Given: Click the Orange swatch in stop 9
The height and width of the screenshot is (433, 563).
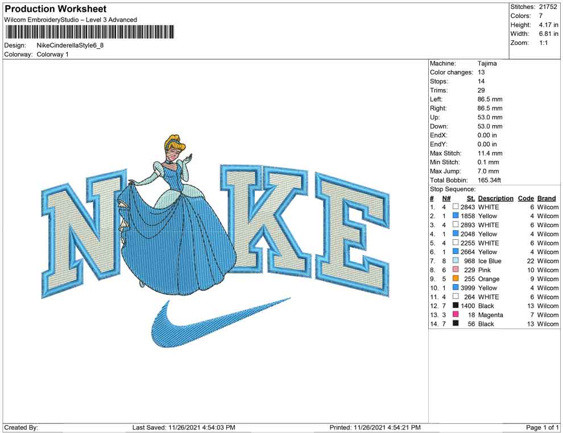Looking at the screenshot, I should tap(456, 278).
